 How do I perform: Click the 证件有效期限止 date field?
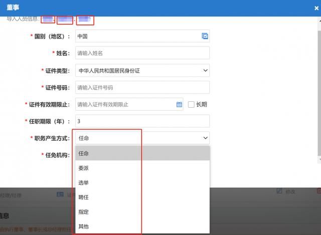click(x=125, y=105)
